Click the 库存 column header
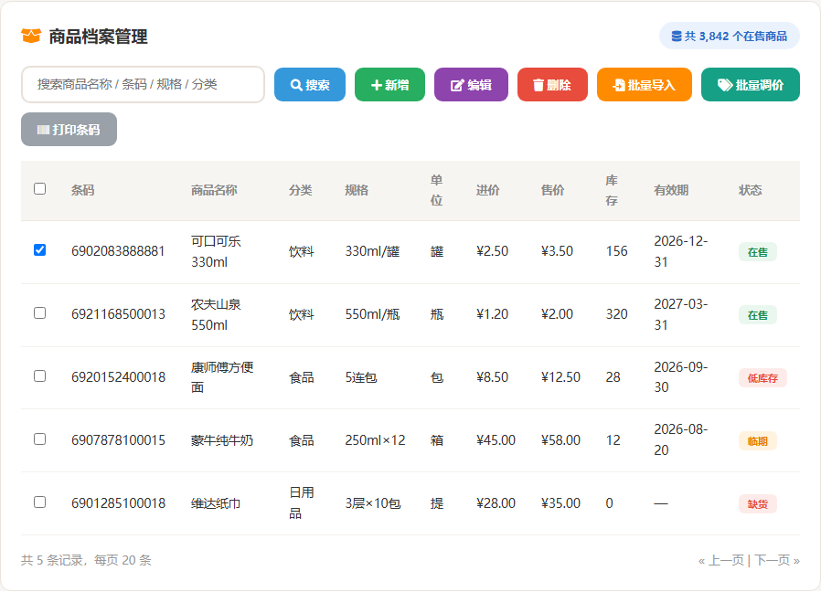821x592 pixels. pos(612,191)
